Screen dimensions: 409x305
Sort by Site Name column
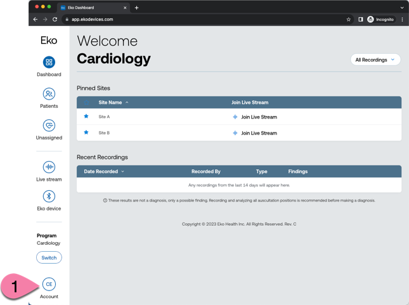pyautogui.click(x=113, y=102)
